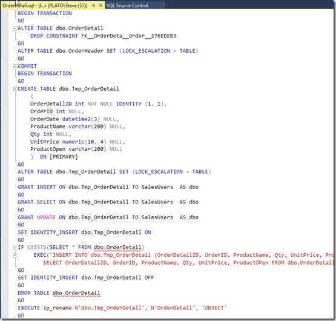The image size is (336, 321).
Task: Click the ProductName varchar(200) column line
Action: point(77,127)
